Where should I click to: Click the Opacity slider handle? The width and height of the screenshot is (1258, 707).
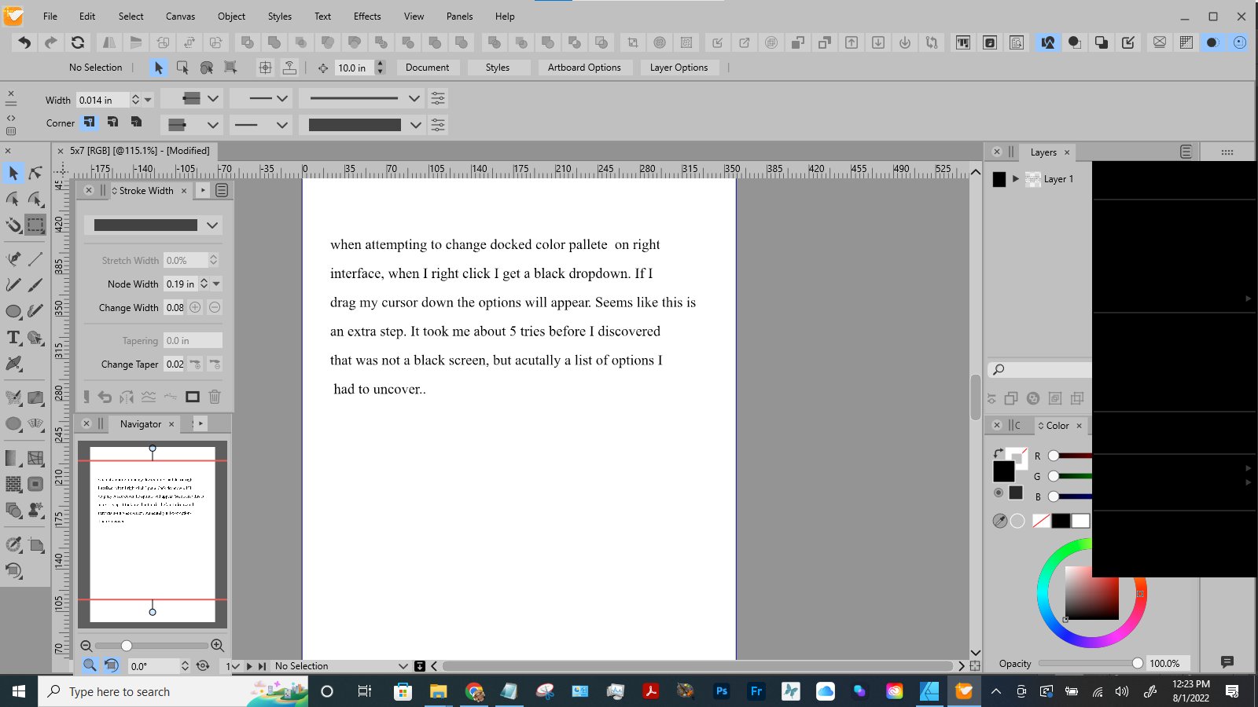[1137, 663]
